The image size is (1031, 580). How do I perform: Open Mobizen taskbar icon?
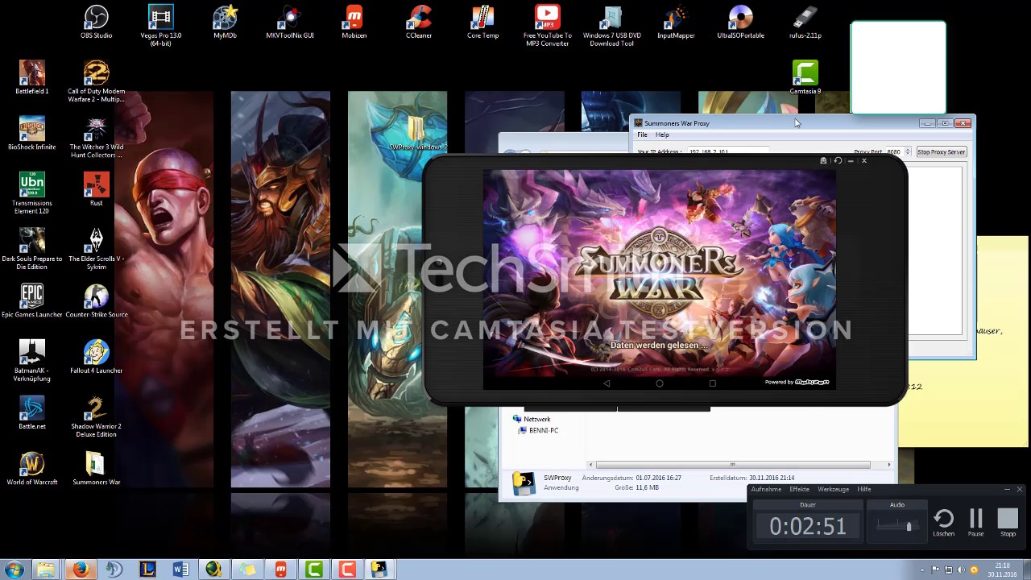coord(280,570)
